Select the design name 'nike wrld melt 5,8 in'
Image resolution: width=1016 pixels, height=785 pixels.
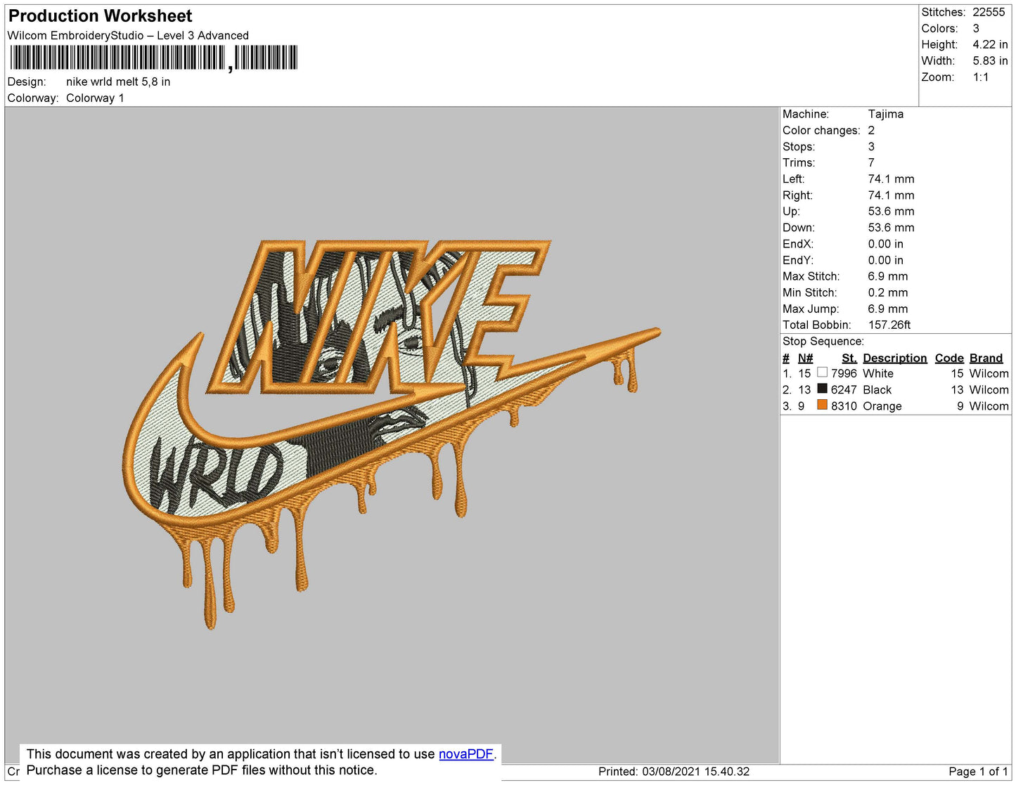(118, 82)
